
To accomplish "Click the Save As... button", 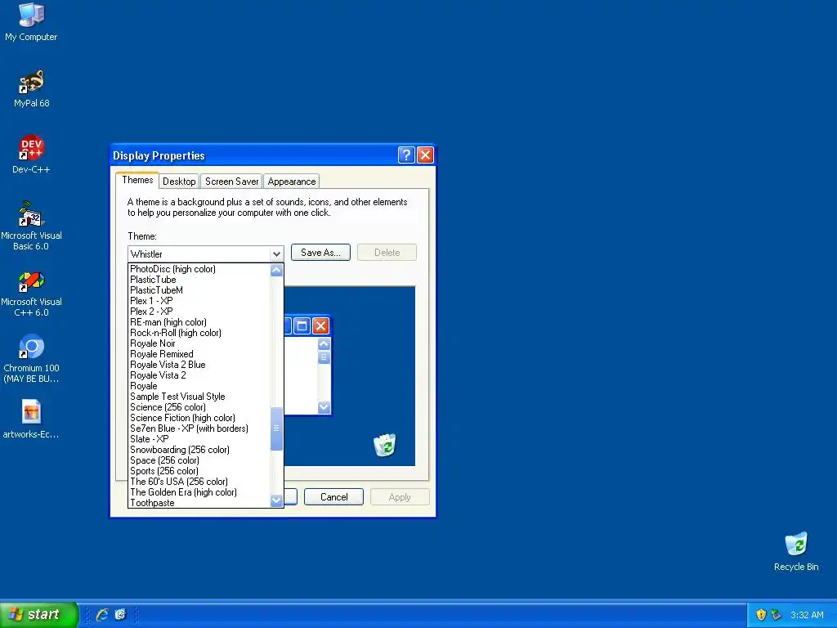I will click(x=320, y=253).
